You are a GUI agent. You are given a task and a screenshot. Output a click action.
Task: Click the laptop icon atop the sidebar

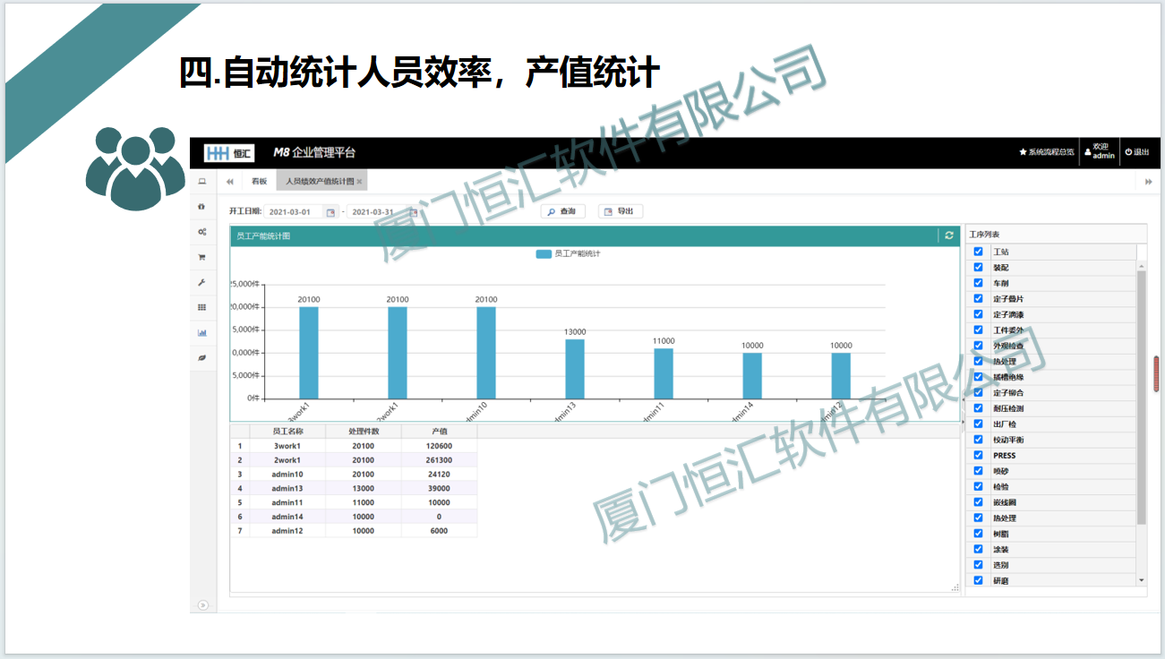pyautogui.click(x=202, y=182)
